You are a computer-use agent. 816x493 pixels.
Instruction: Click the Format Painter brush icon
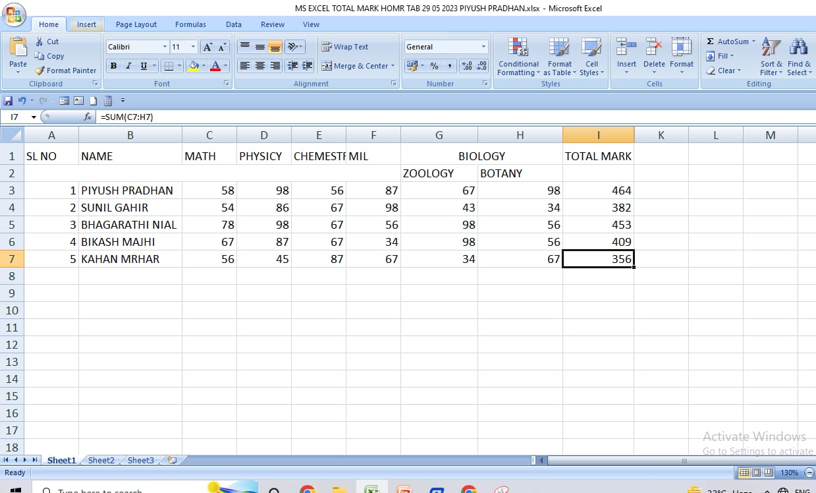tap(40, 71)
